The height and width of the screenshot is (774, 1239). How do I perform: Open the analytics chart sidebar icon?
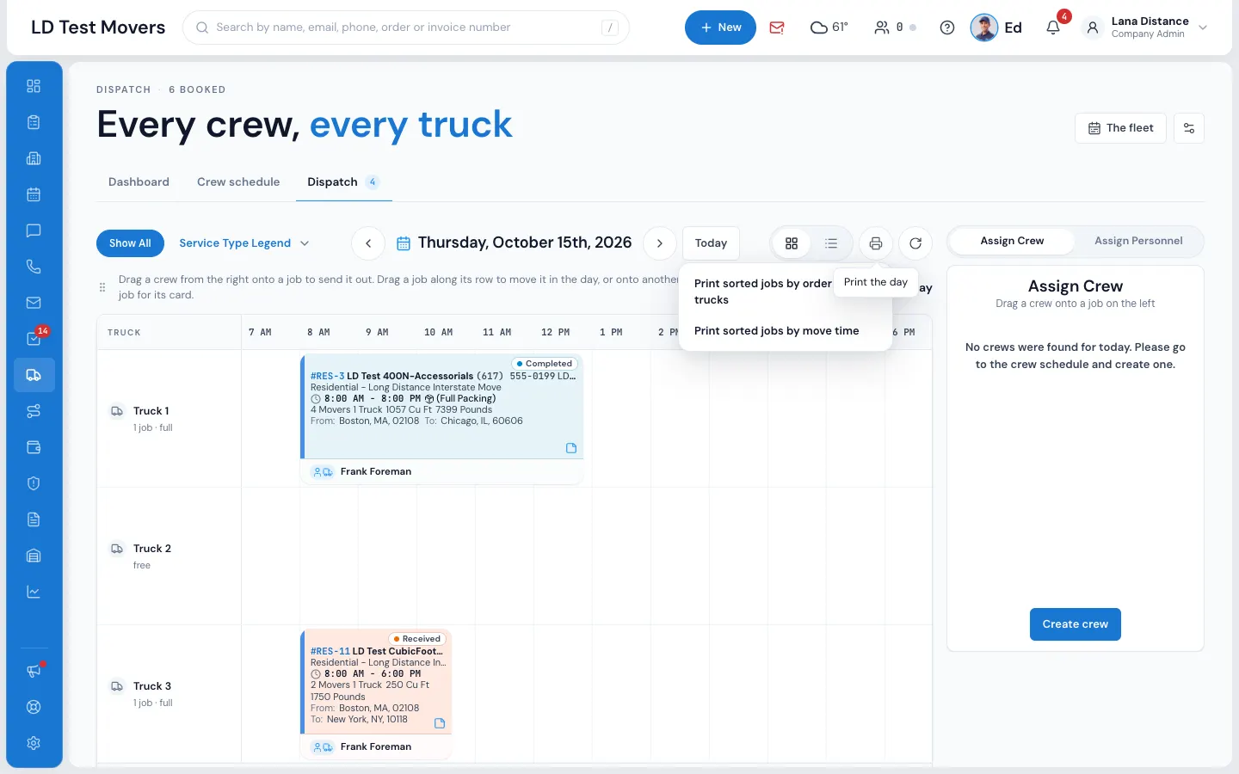click(34, 592)
